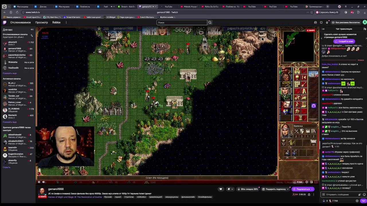Click the search magnifier button
This screenshot has height=206, width=367.
pyautogui.click(x=210, y=22)
